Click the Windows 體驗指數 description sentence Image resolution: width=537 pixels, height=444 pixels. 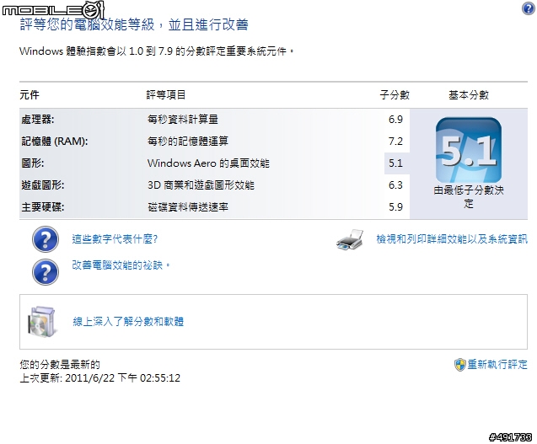coord(156,51)
